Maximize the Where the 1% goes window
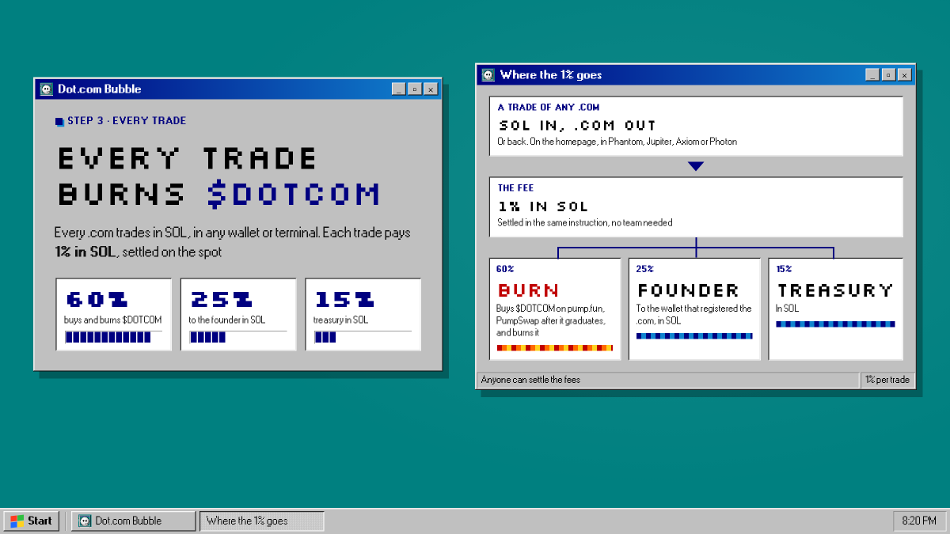The height and width of the screenshot is (534, 950). (x=887, y=75)
